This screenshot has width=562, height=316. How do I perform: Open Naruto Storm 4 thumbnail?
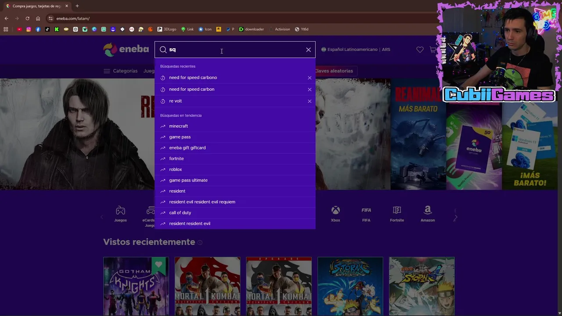pyautogui.click(x=422, y=286)
